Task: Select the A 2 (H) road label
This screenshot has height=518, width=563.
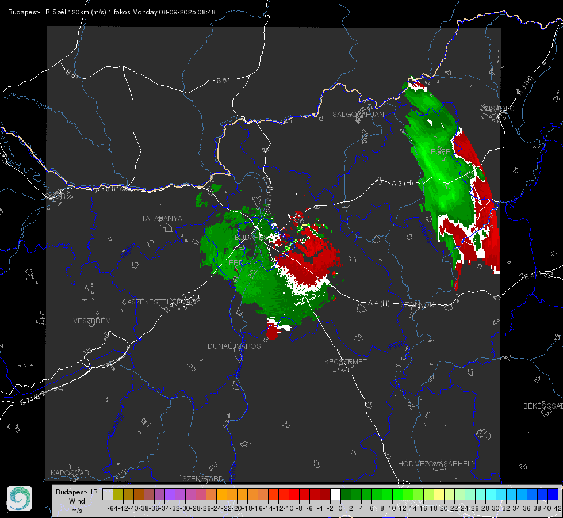Action: 269,197
